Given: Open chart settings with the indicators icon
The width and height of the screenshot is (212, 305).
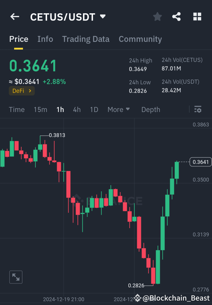Looking at the screenshot, I should point(198,109).
